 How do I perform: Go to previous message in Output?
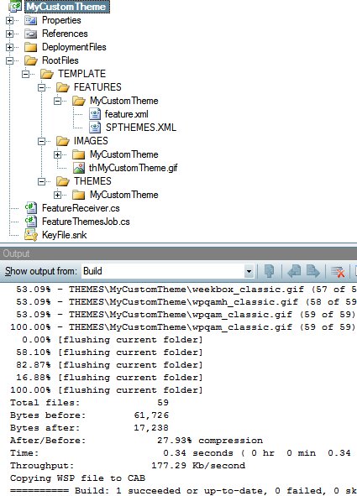pos(294,271)
